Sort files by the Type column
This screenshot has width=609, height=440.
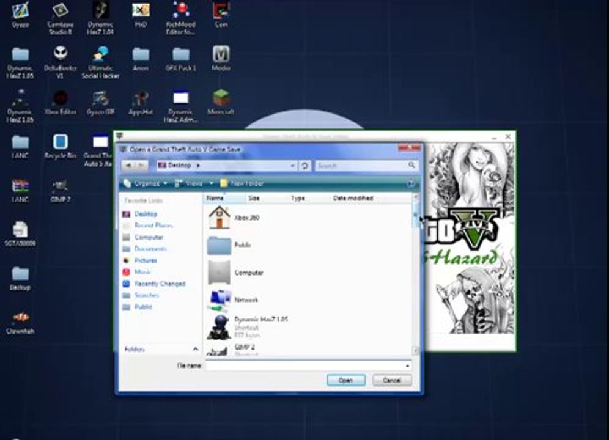[x=309, y=198]
